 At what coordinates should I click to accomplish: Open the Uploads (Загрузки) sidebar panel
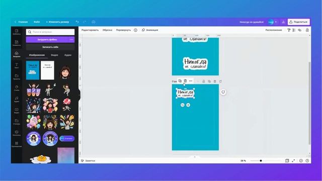(17, 54)
